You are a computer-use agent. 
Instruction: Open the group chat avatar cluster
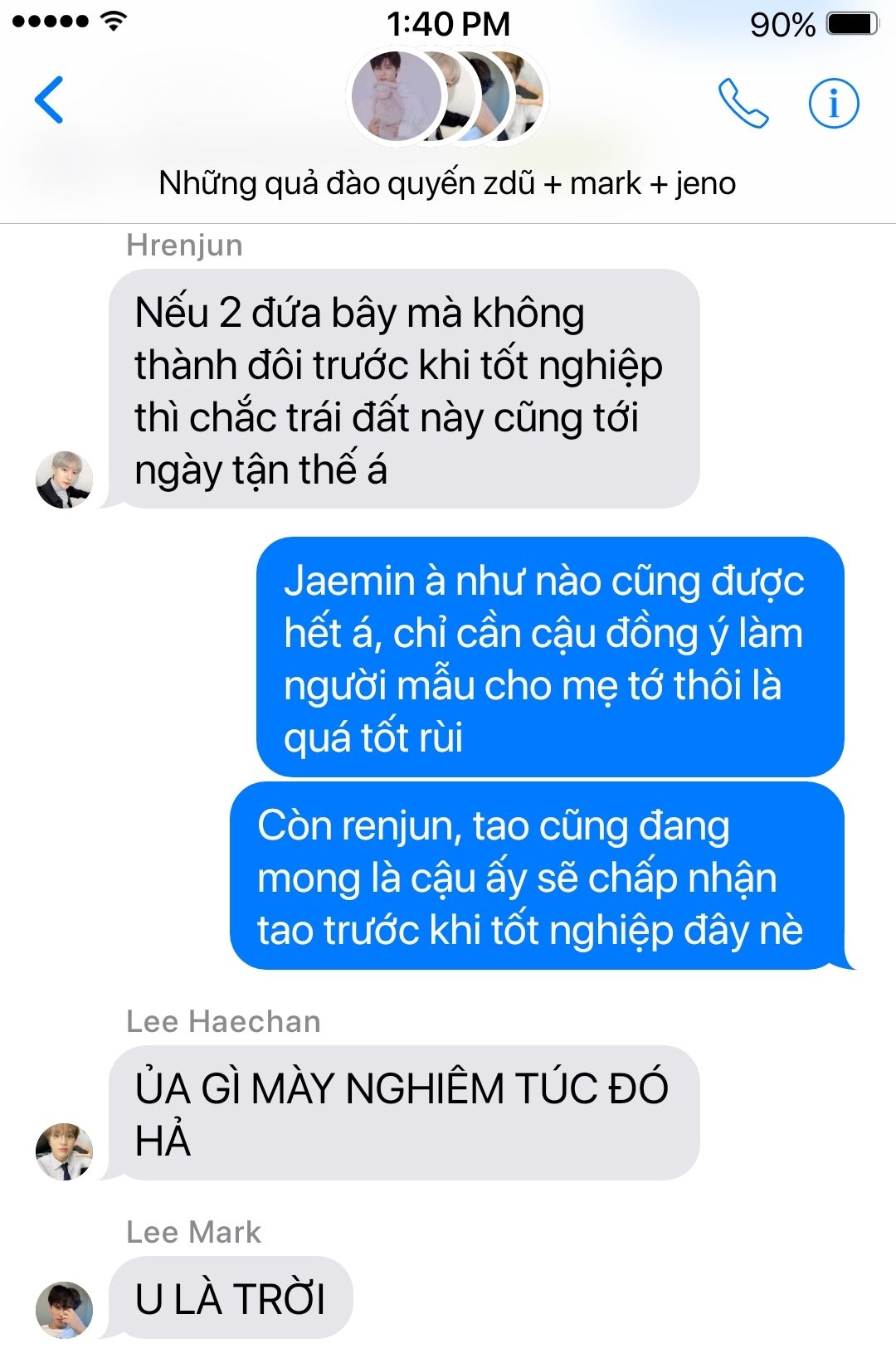[447, 97]
